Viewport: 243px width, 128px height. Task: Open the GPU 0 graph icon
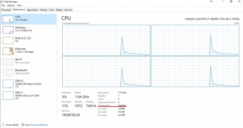pos(8,83)
